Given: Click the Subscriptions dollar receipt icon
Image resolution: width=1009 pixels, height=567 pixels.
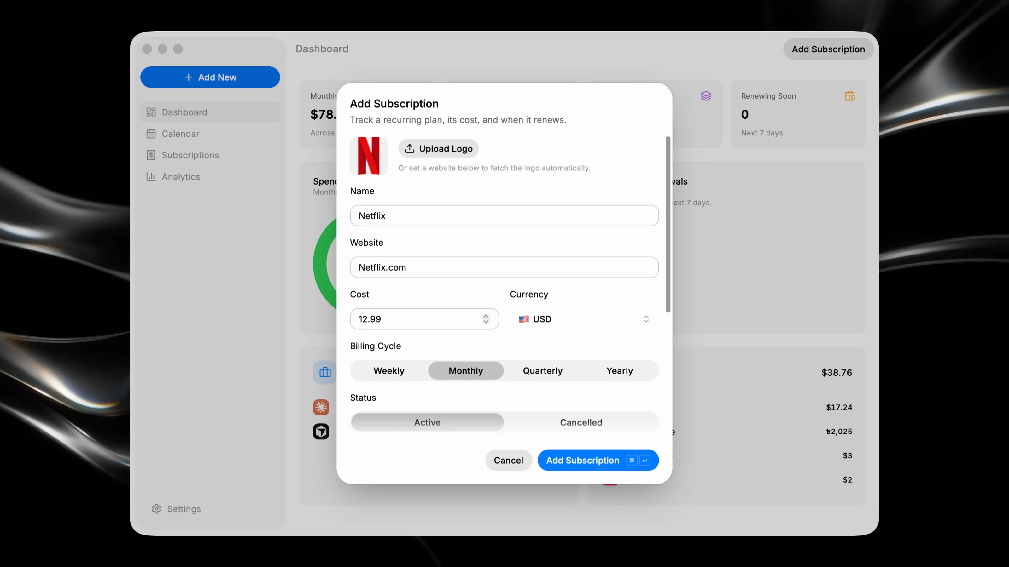Looking at the screenshot, I should point(151,155).
